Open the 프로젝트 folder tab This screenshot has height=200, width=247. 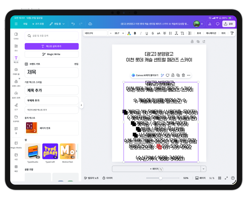click(x=16, y=118)
